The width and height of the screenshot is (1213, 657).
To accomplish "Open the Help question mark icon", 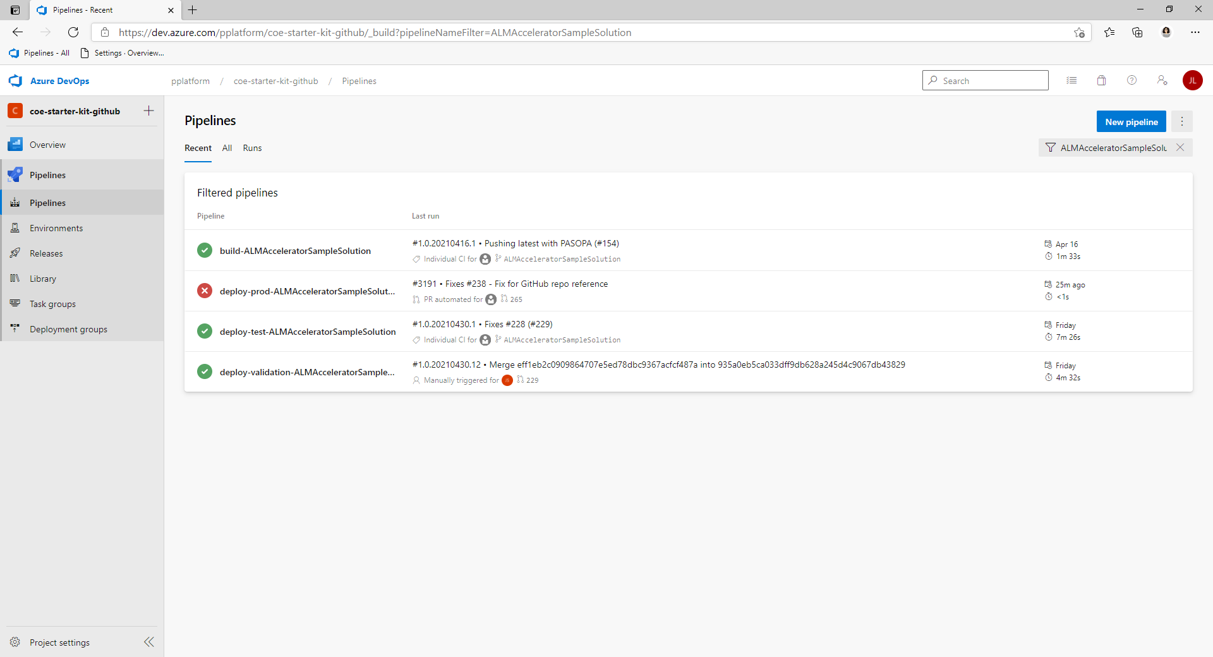I will pos(1132,80).
